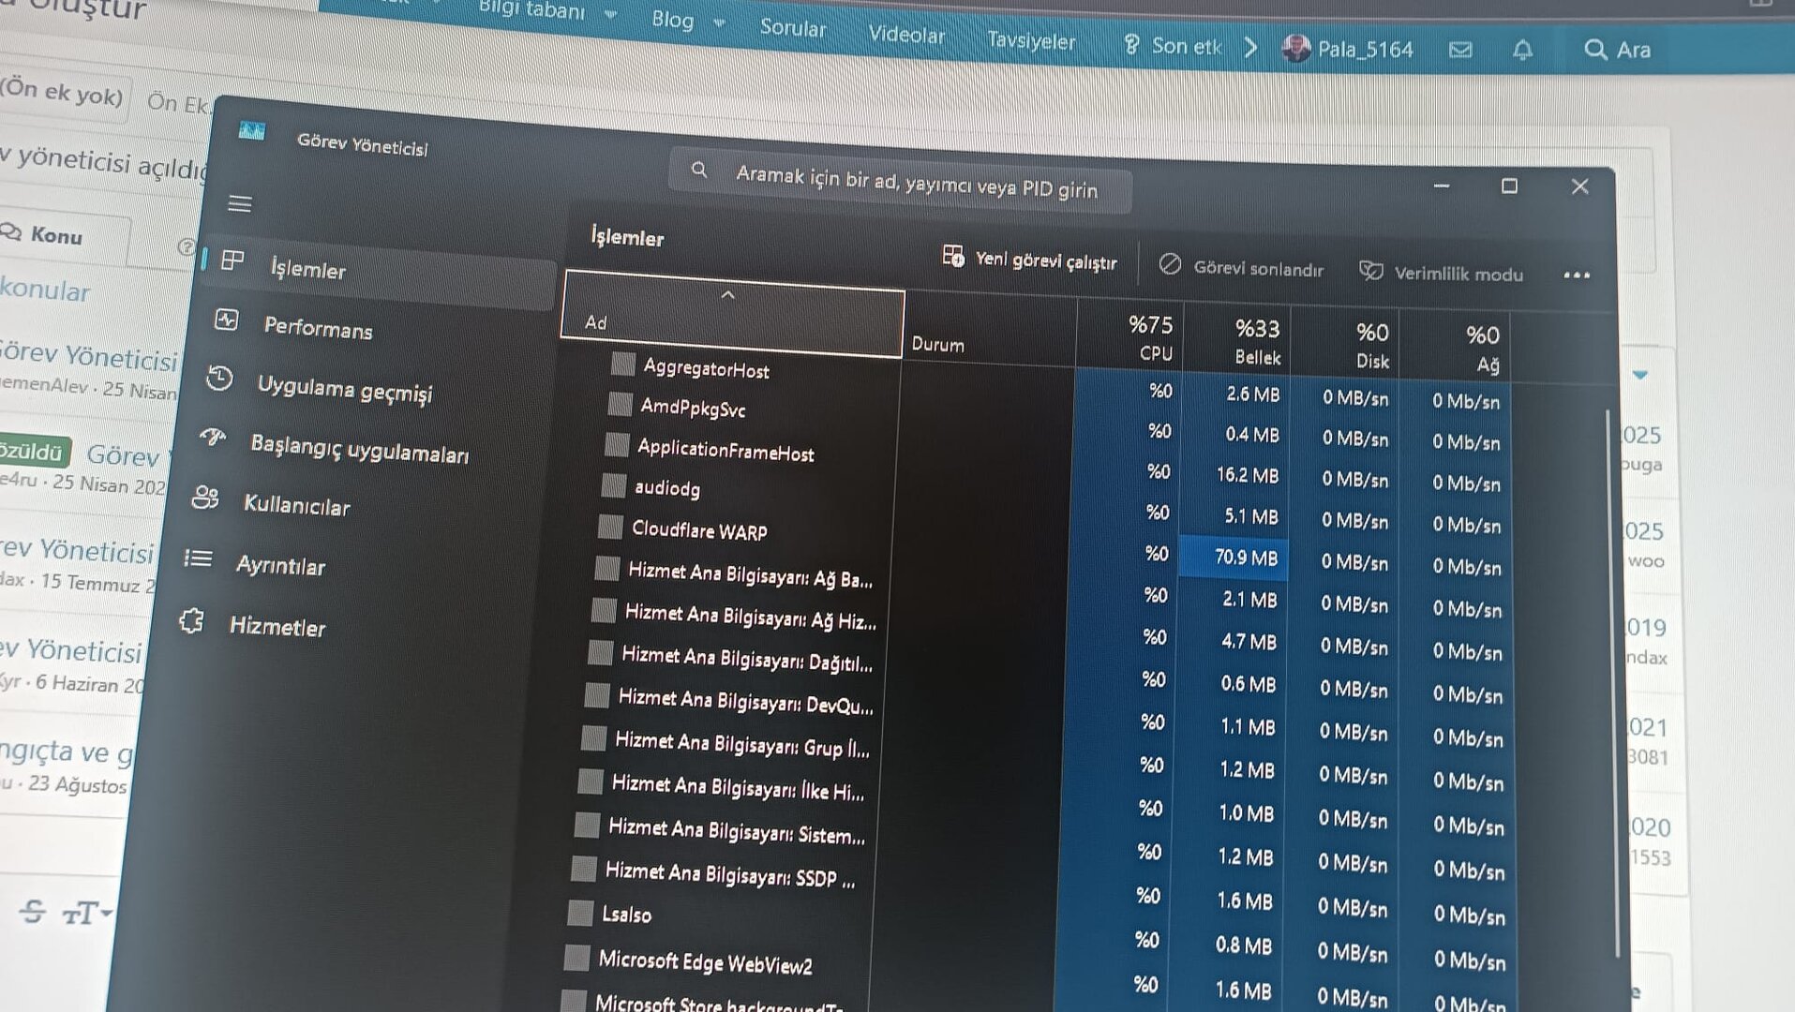The width and height of the screenshot is (1795, 1012).
Task: Click the Cloudflare WARP process icon
Action: point(610,527)
